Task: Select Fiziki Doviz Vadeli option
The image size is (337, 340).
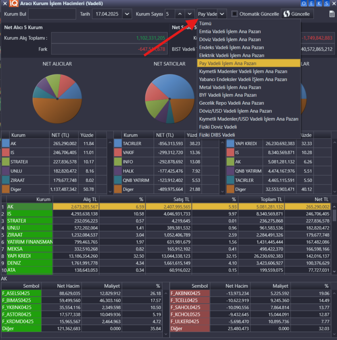Action: (249, 127)
